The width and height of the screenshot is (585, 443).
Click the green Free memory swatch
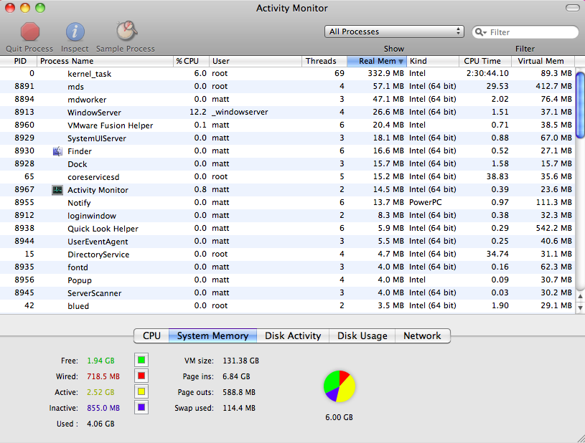(x=141, y=360)
